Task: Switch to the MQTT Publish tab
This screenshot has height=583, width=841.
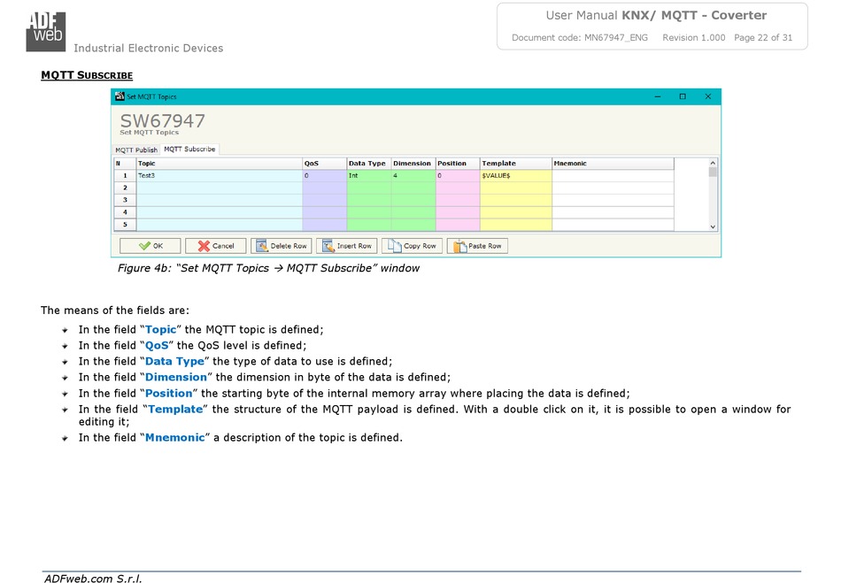Action: pos(136,150)
